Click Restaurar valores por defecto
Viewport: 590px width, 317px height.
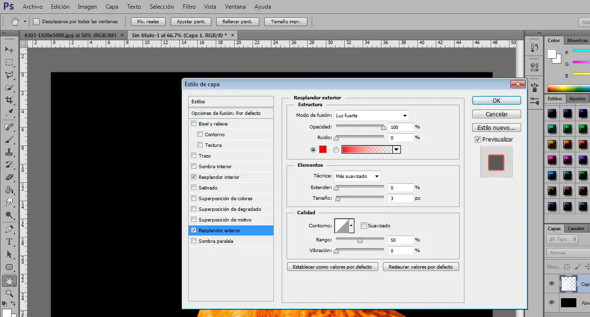421,267
